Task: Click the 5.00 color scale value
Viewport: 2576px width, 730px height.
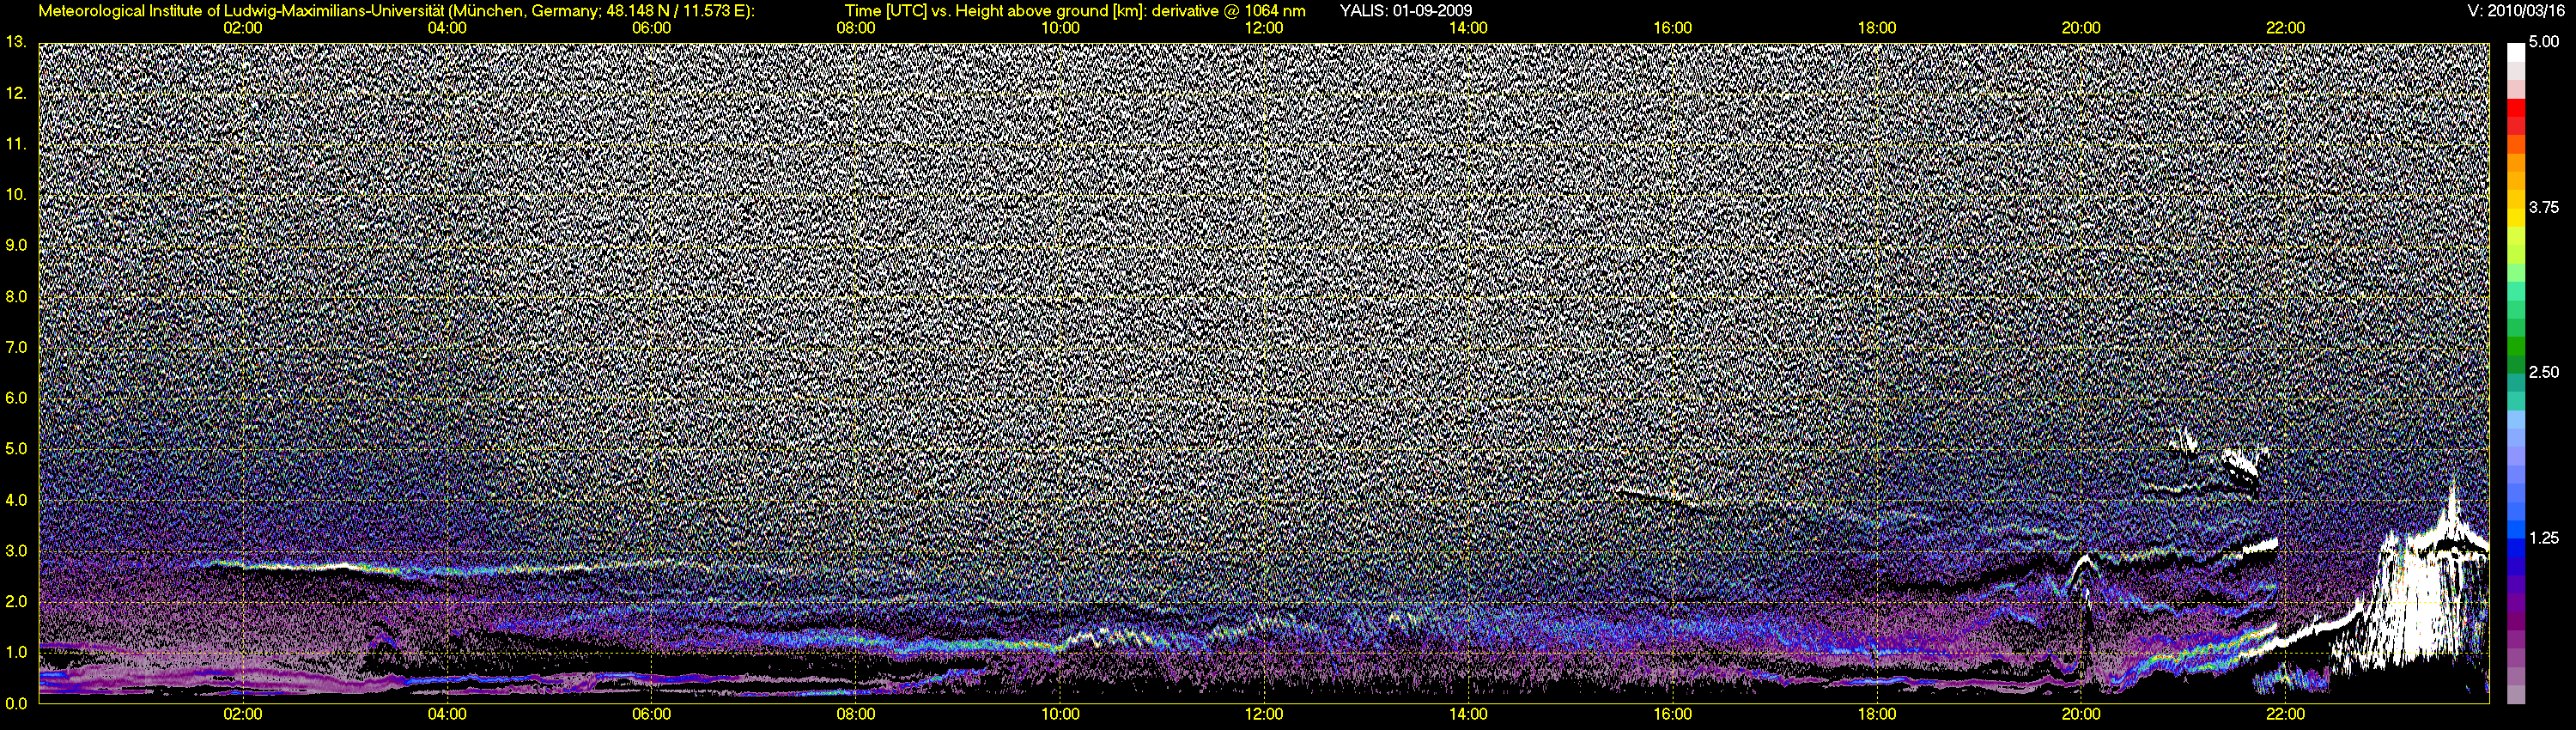Action: click(2544, 42)
